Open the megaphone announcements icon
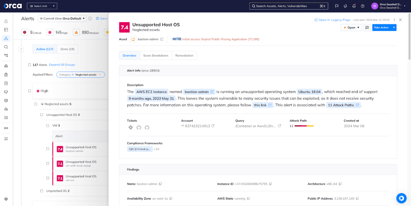411x206 pixels. (346, 6)
